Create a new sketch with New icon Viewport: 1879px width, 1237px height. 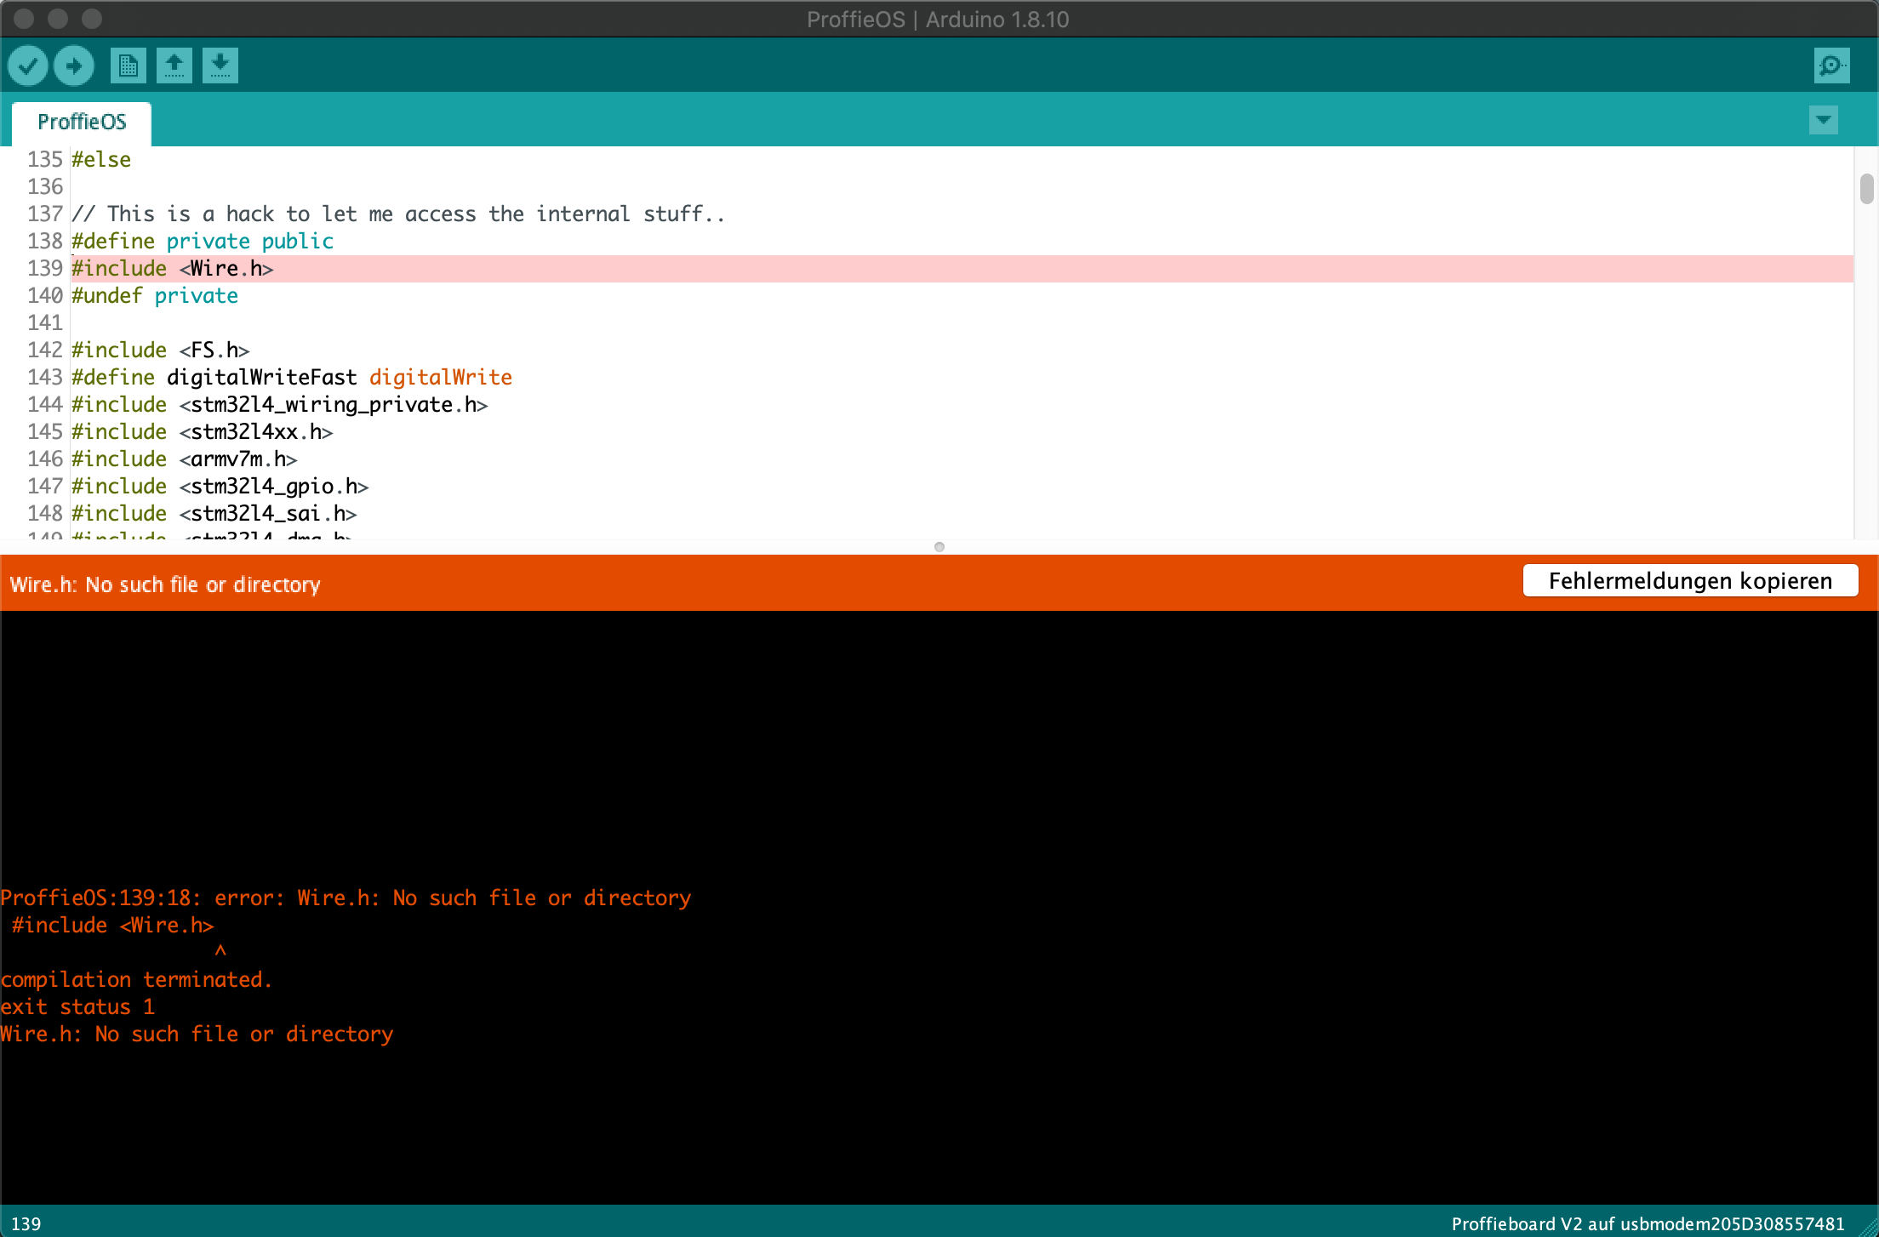(128, 66)
